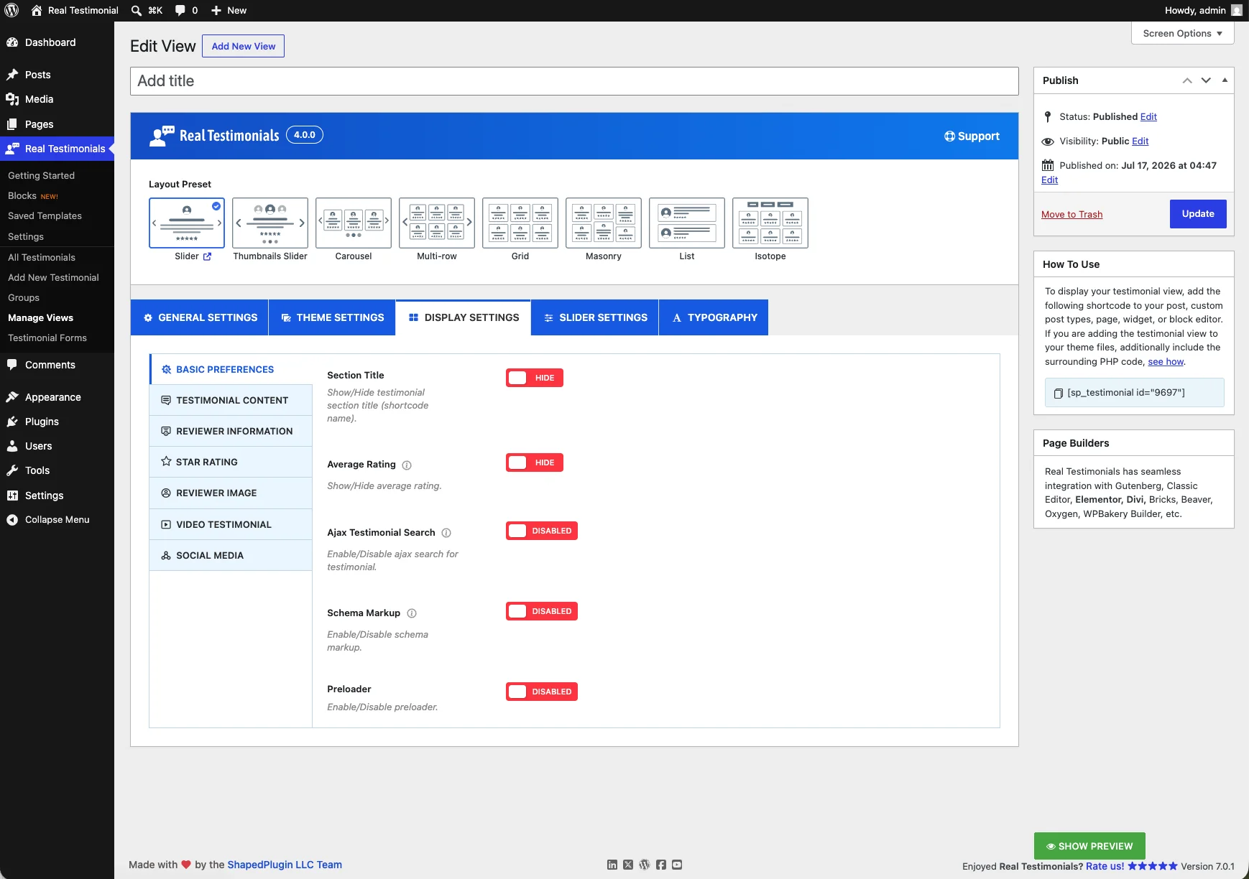Click the Show Preview button
Viewport: 1249px width, 879px height.
(1089, 846)
